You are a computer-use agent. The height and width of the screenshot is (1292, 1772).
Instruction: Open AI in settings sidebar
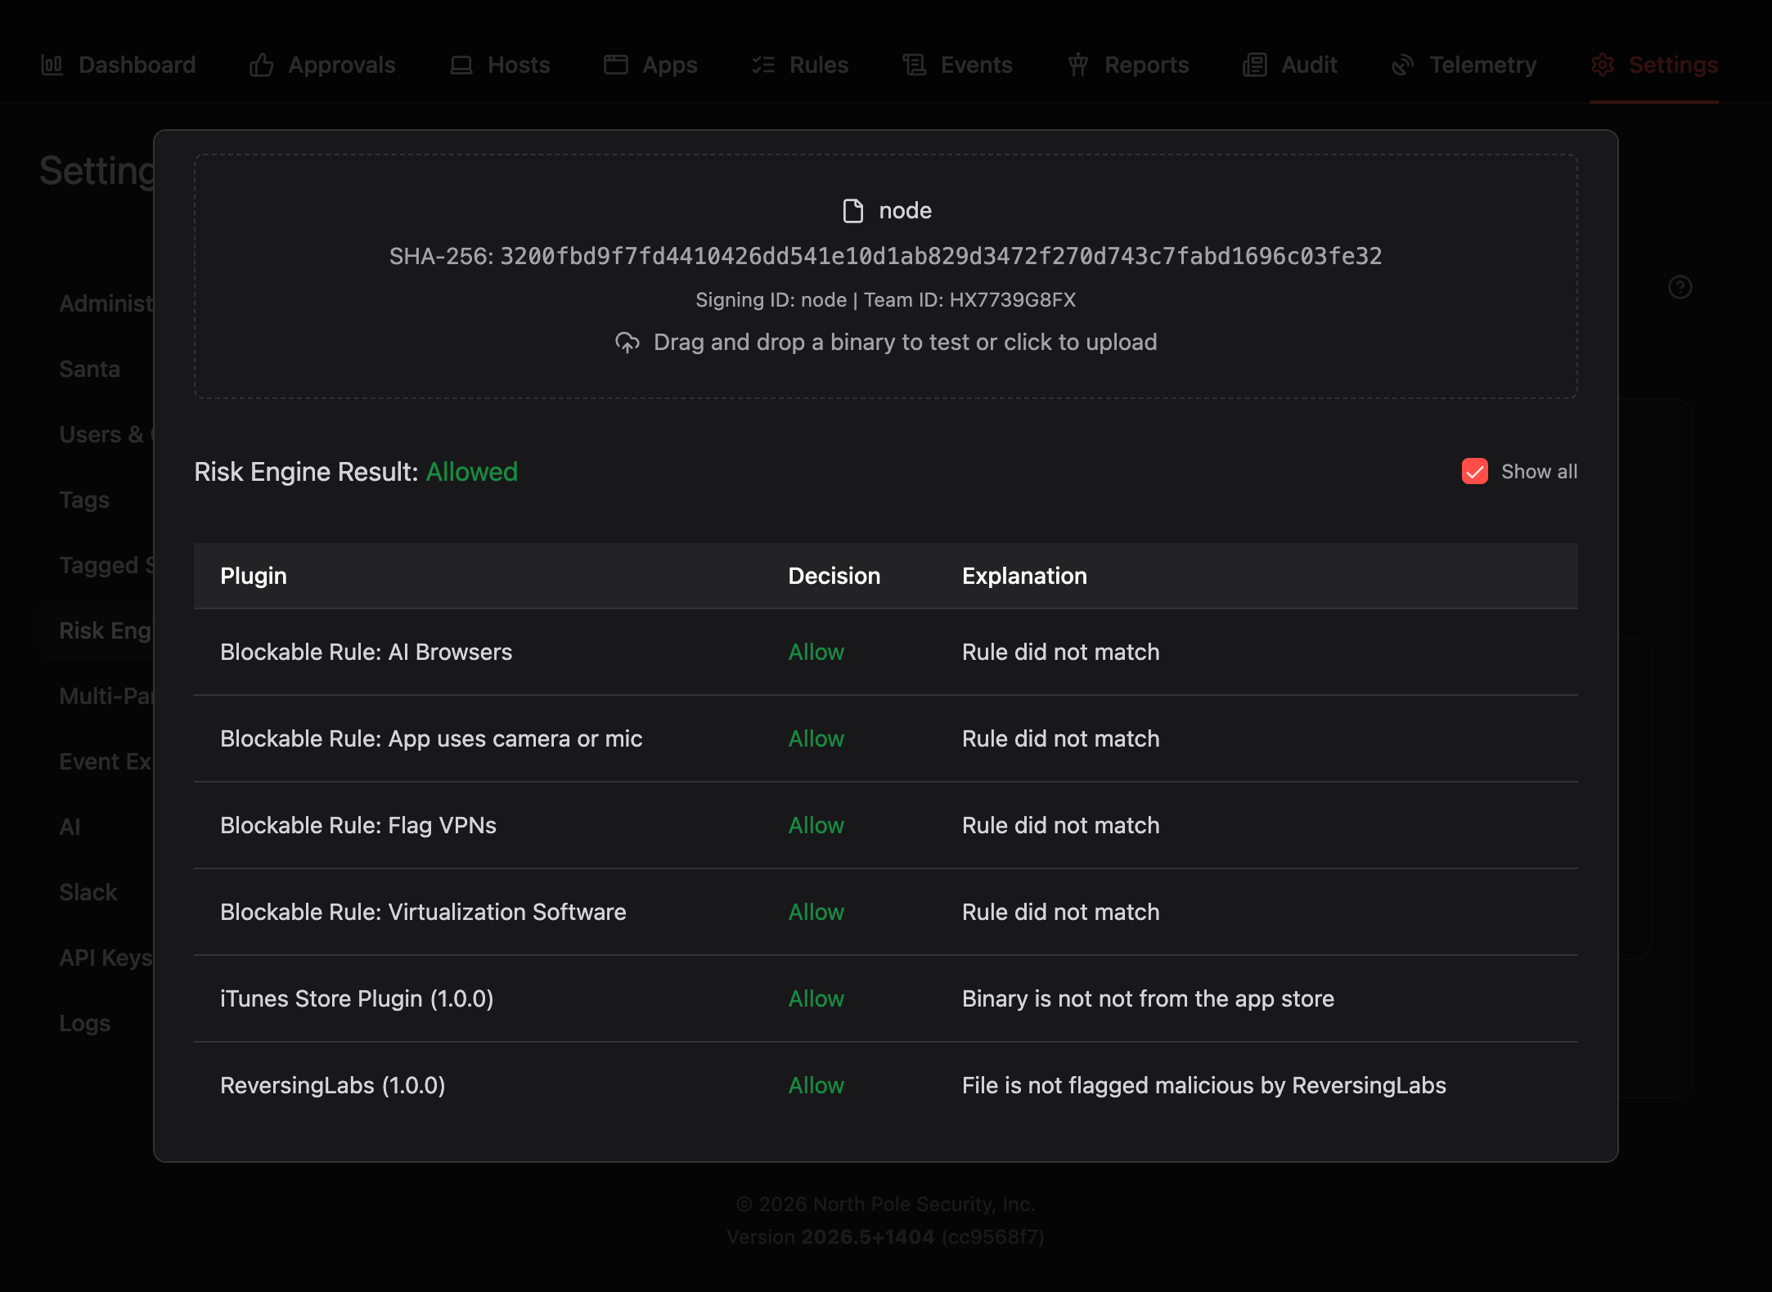70,827
